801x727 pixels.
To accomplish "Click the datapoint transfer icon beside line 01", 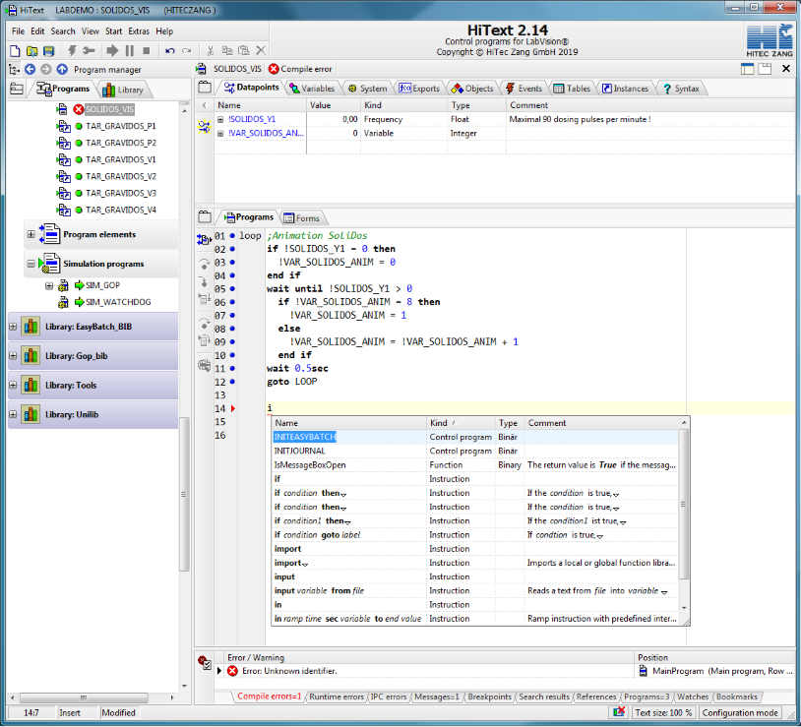I will pyautogui.click(x=204, y=238).
